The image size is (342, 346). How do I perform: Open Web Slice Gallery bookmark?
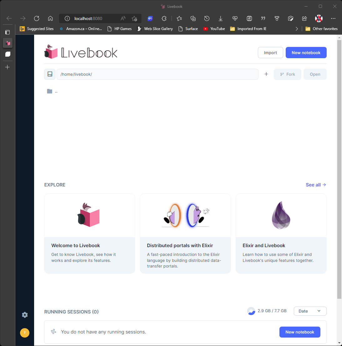coord(155,29)
